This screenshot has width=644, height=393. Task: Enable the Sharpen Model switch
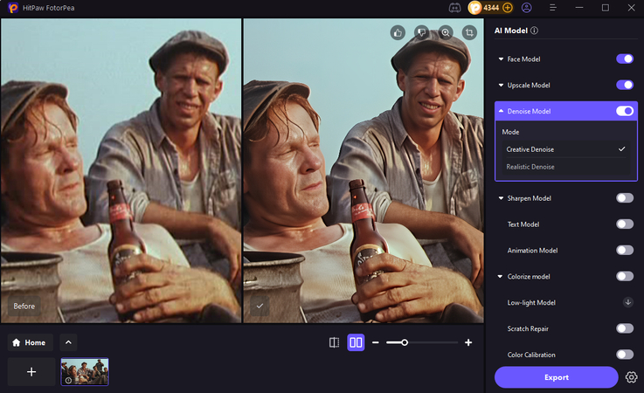(x=625, y=198)
